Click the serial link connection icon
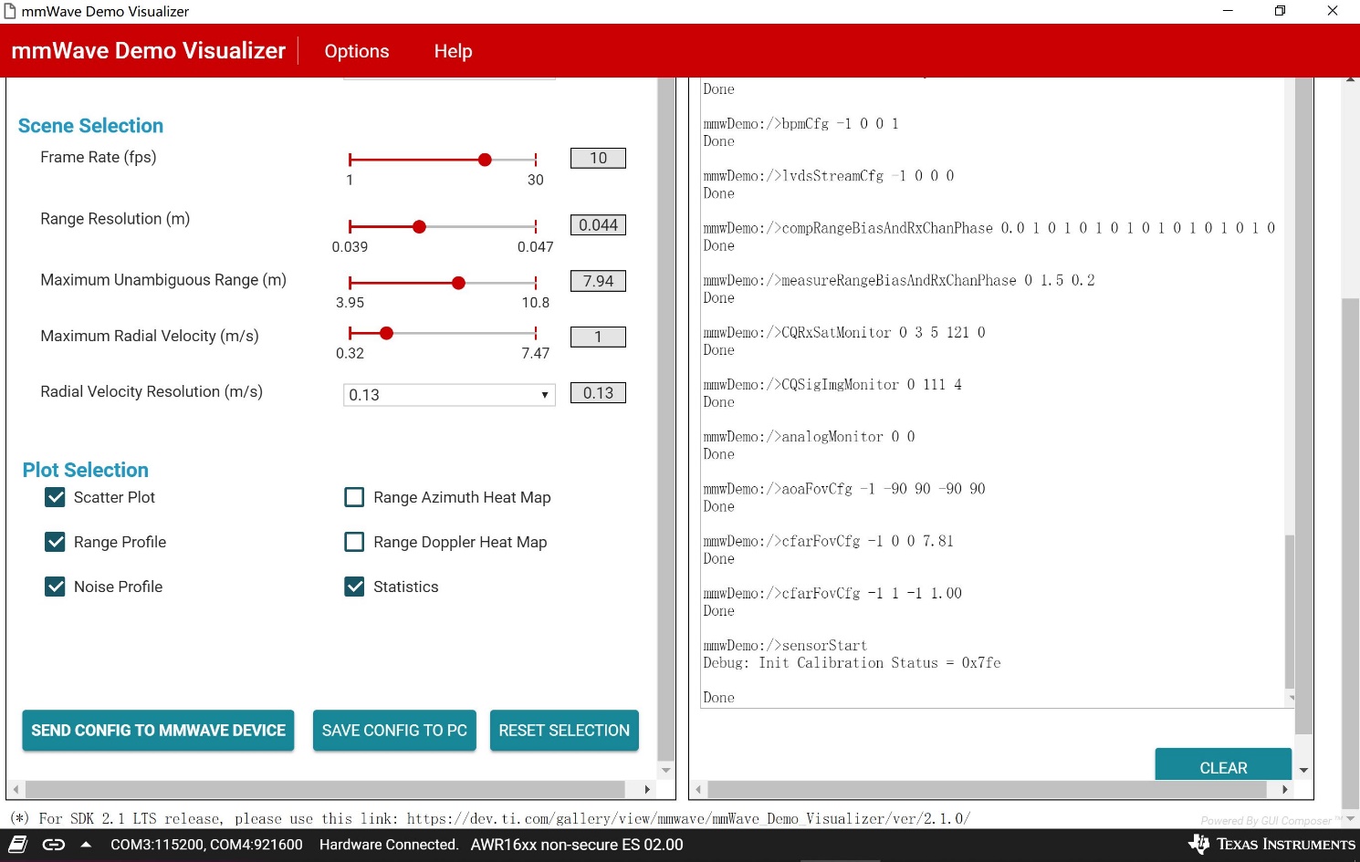Viewport: 1360px width, 862px height. [54, 845]
